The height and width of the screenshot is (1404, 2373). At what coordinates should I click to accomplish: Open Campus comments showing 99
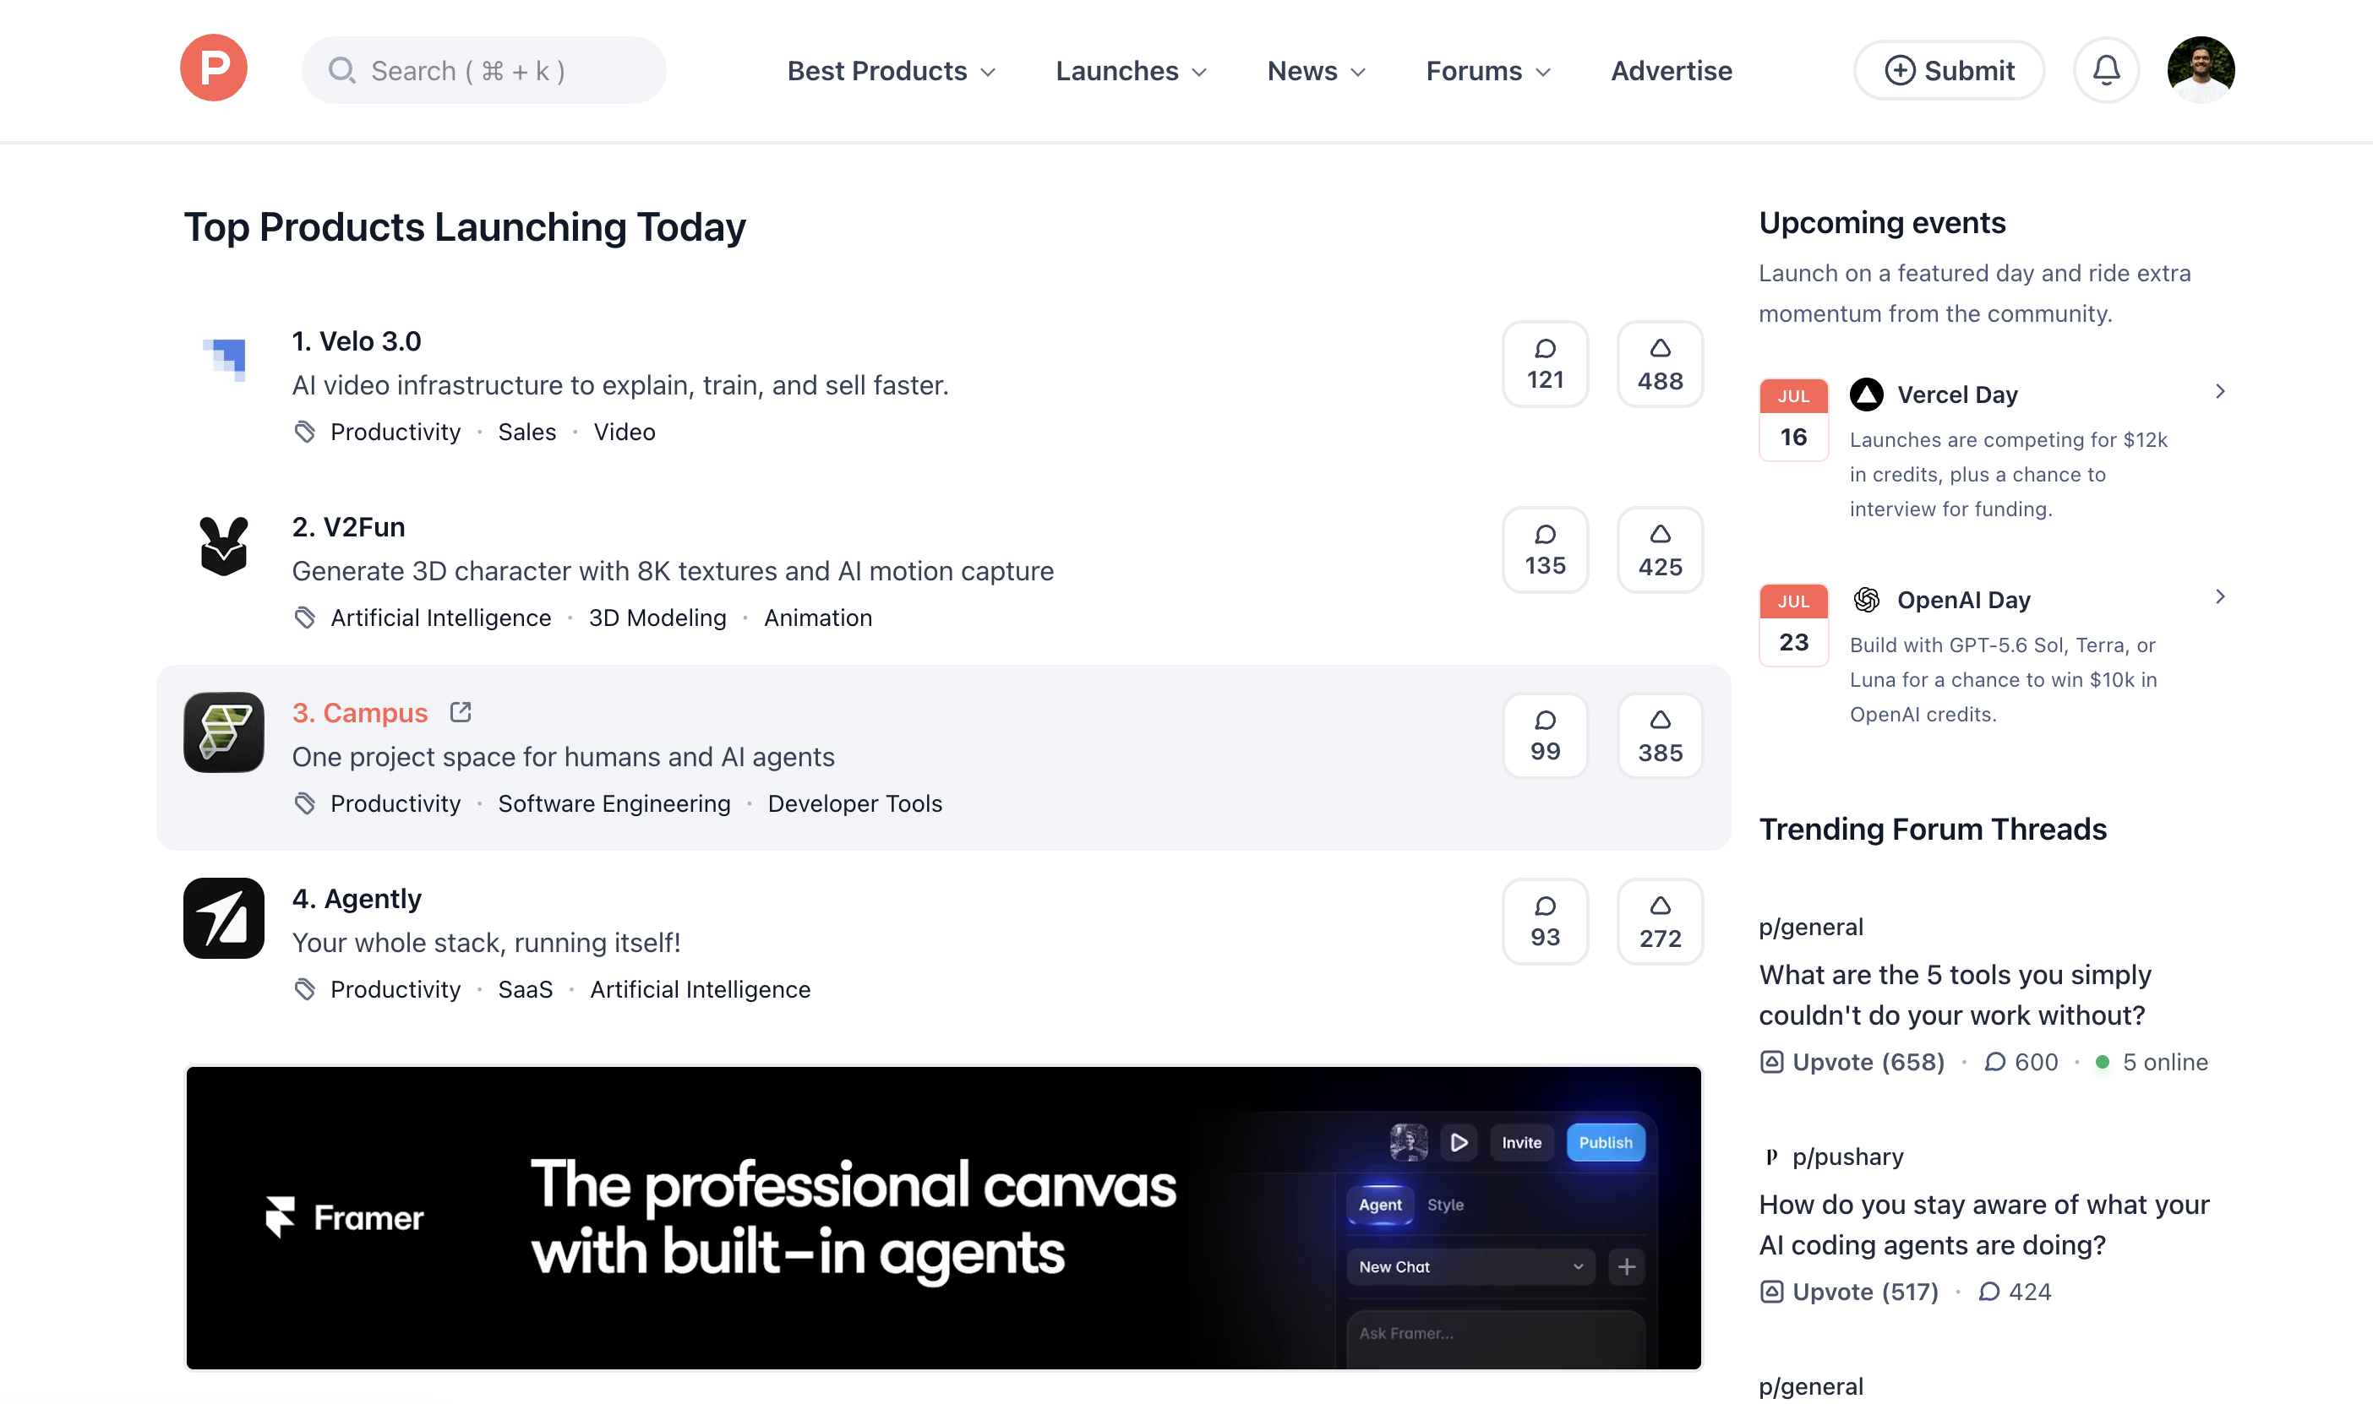coord(1545,735)
